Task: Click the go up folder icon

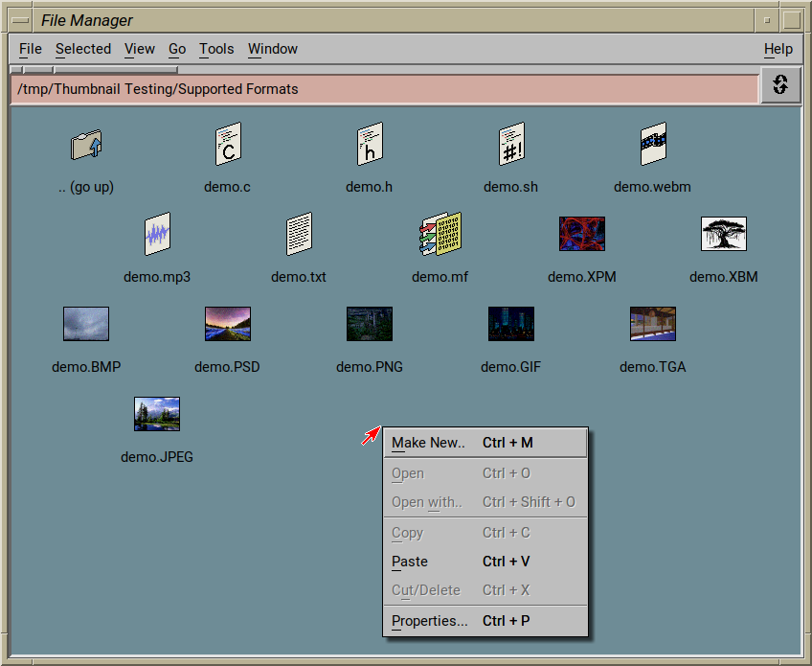Action: tap(86, 145)
